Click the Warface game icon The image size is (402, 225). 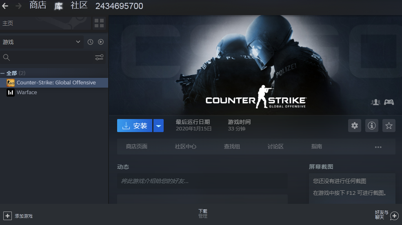pos(11,93)
